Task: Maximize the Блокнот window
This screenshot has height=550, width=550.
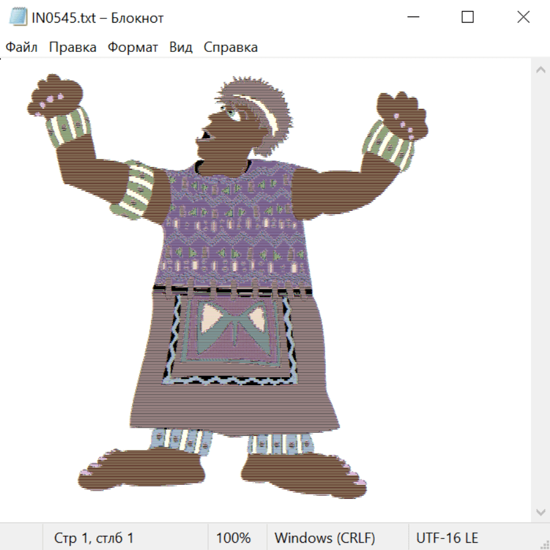Action: [x=468, y=18]
